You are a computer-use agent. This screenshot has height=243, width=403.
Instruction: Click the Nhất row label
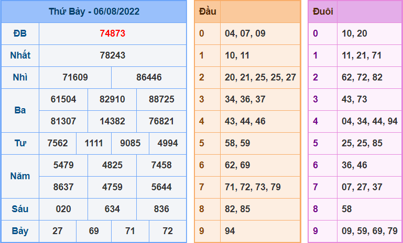pyautogui.click(x=20, y=55)
